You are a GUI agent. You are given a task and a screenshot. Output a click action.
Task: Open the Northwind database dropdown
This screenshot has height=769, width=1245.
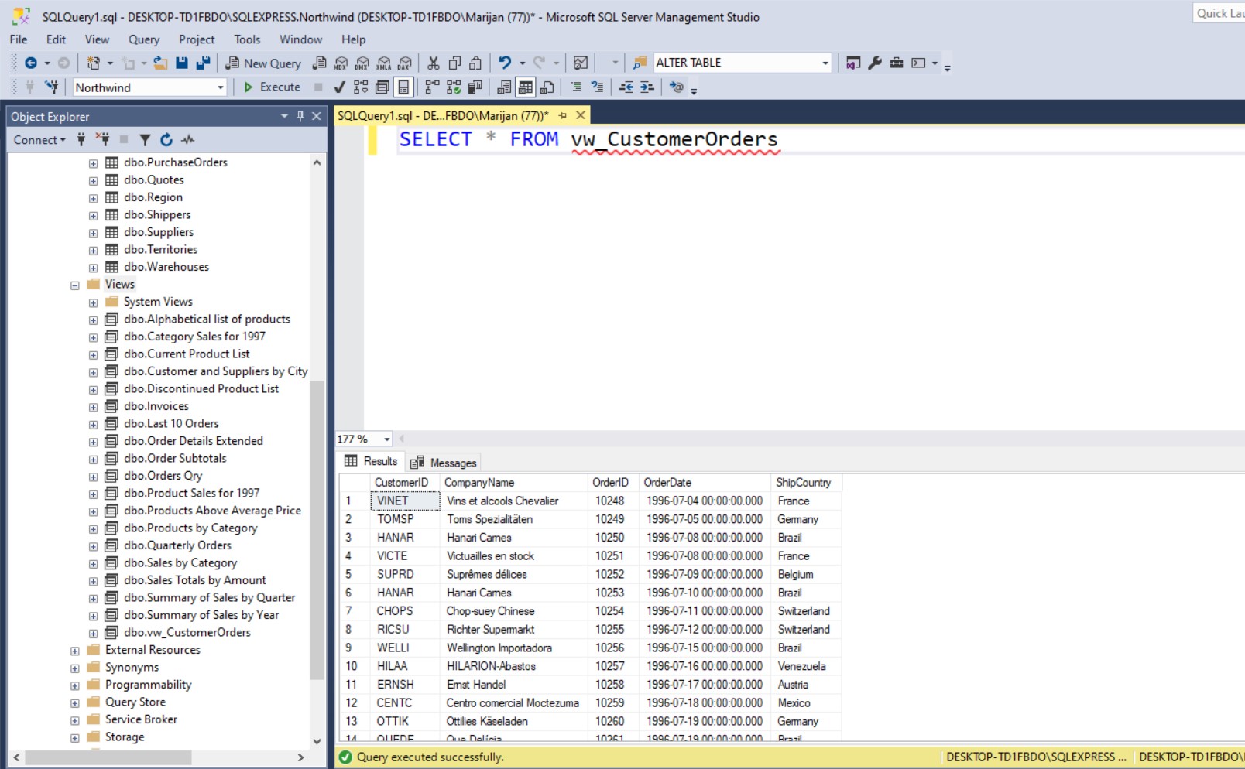pyautogui.click(x=221, y=87)
